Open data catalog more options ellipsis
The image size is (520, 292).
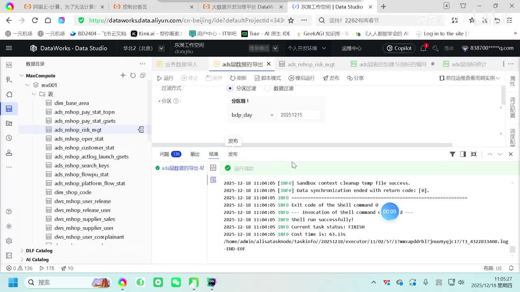pyautogui.click(x=142, y=64)
